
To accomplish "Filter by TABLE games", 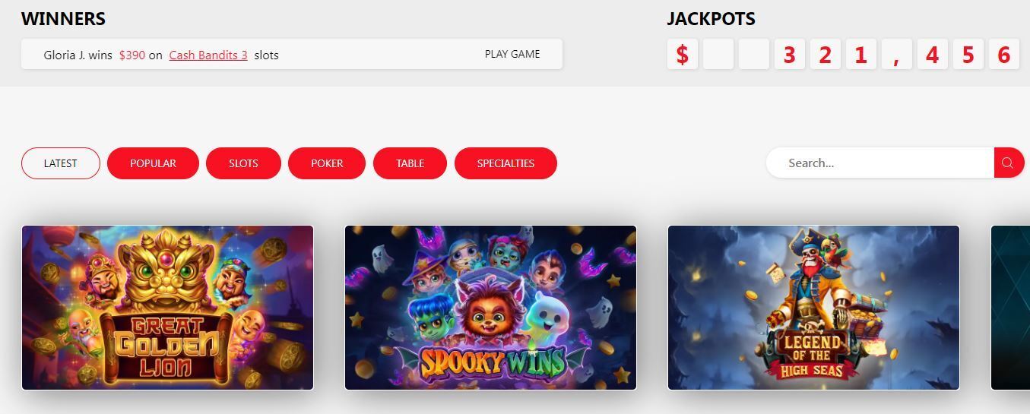I will (410, 163).
